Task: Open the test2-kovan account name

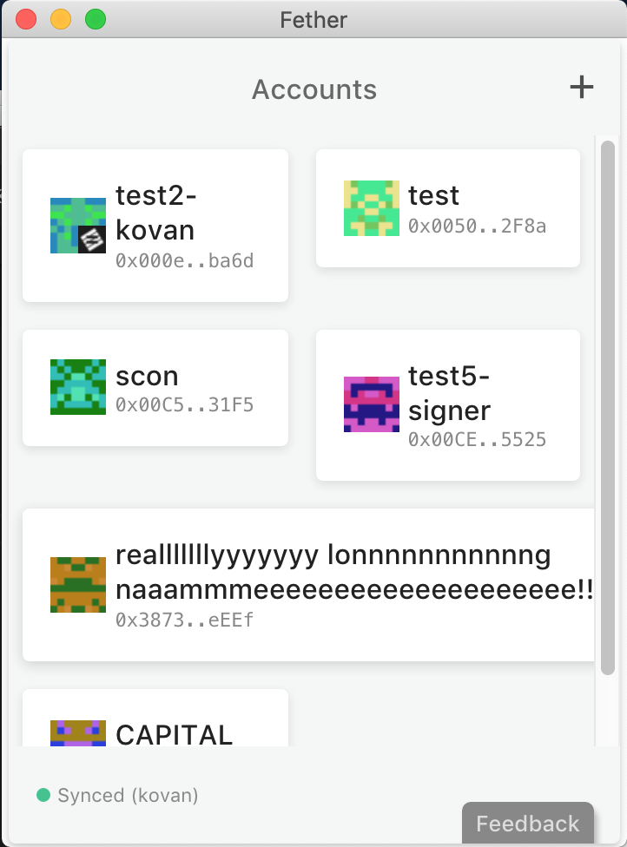Action: coord(155,213)
